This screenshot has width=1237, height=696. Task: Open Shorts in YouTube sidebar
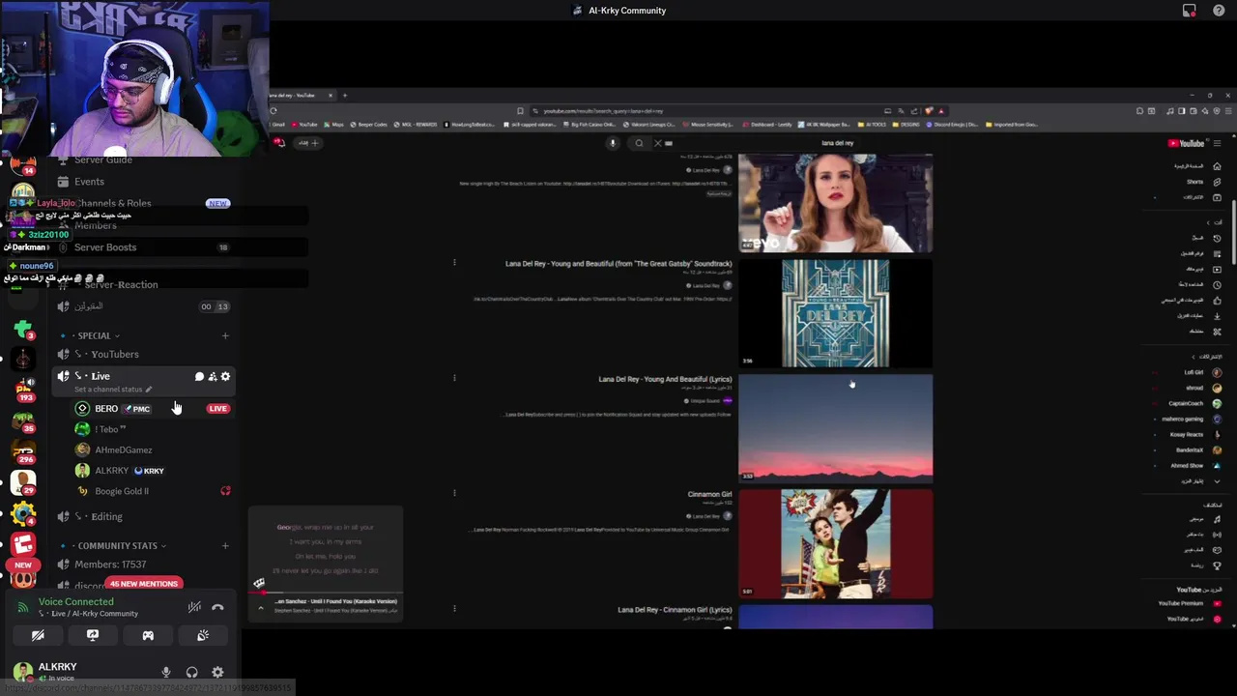click(1203, 182)
